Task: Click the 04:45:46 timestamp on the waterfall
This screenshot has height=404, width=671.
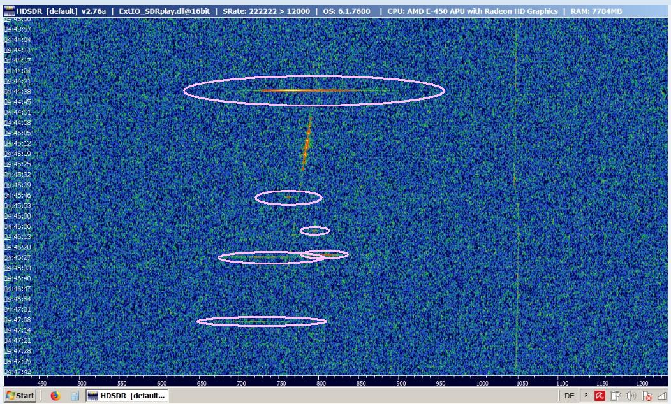Action: (x=18, y=196)
